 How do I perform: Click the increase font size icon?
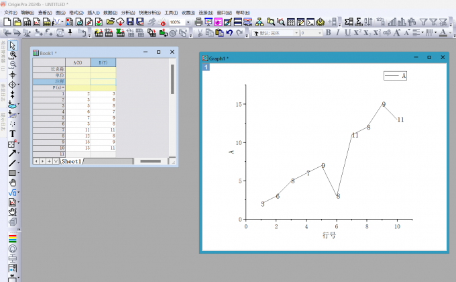click(397, 33)
